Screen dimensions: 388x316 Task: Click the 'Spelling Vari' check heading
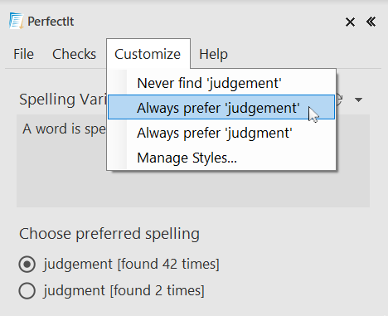63,100
